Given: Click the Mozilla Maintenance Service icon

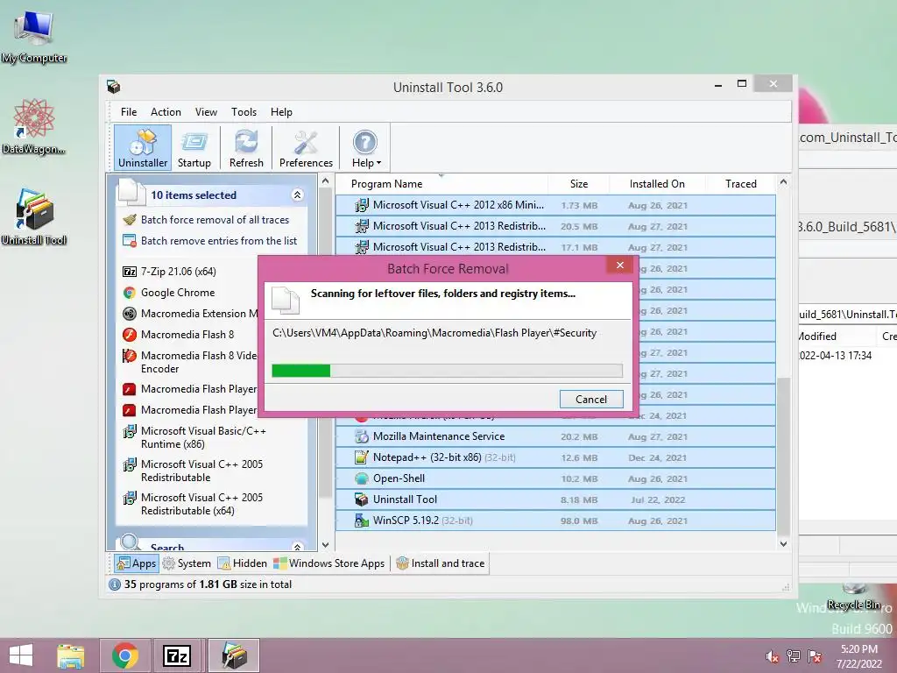Looking at the screenshot, I should [x=362, y=436].
